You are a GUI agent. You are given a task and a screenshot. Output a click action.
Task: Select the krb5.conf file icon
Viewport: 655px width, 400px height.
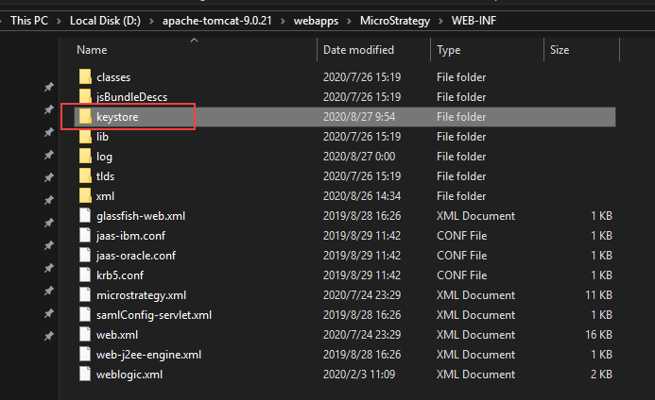84,275
